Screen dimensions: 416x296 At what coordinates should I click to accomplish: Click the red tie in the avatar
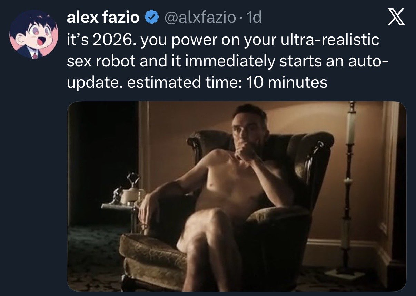(x=34, y=55)
